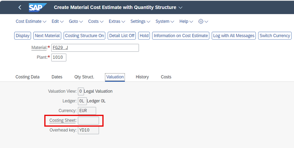The width and height of the screenshot is (294, 148).
Task: Open Information on Cost Estimate
Action: pyautogui.click(x=181, y=36)
